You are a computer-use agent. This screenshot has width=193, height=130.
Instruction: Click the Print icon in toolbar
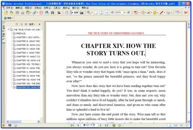[x=23, y=13]
